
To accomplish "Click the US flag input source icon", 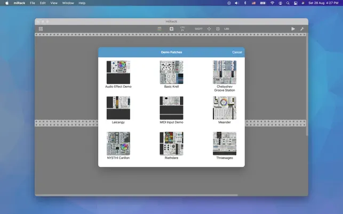I will (x=253, y=3).
